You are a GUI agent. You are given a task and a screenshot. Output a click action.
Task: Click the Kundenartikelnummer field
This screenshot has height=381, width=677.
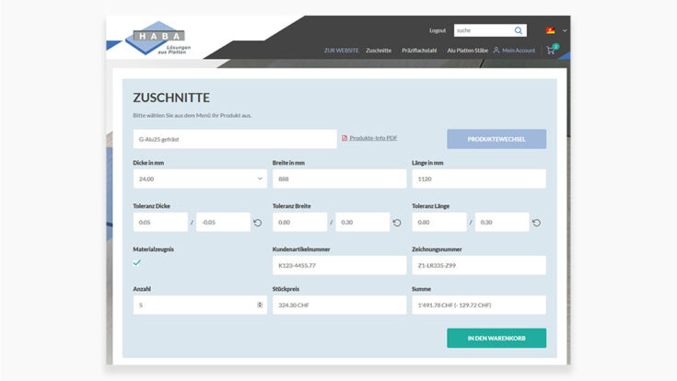point(339,265)
